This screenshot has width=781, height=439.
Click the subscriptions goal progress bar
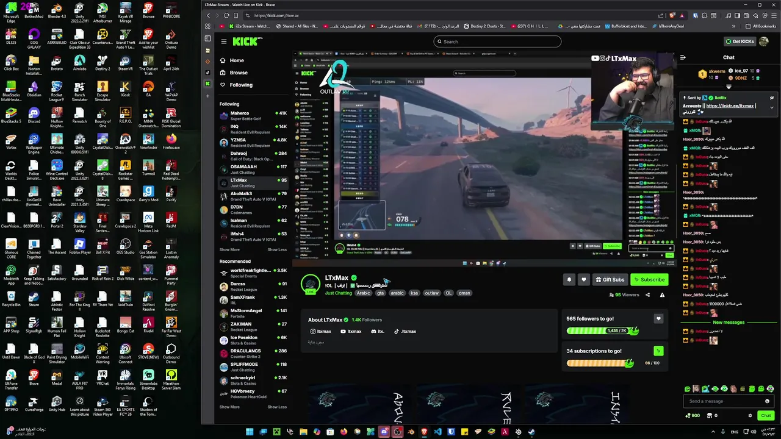point(600,363)
